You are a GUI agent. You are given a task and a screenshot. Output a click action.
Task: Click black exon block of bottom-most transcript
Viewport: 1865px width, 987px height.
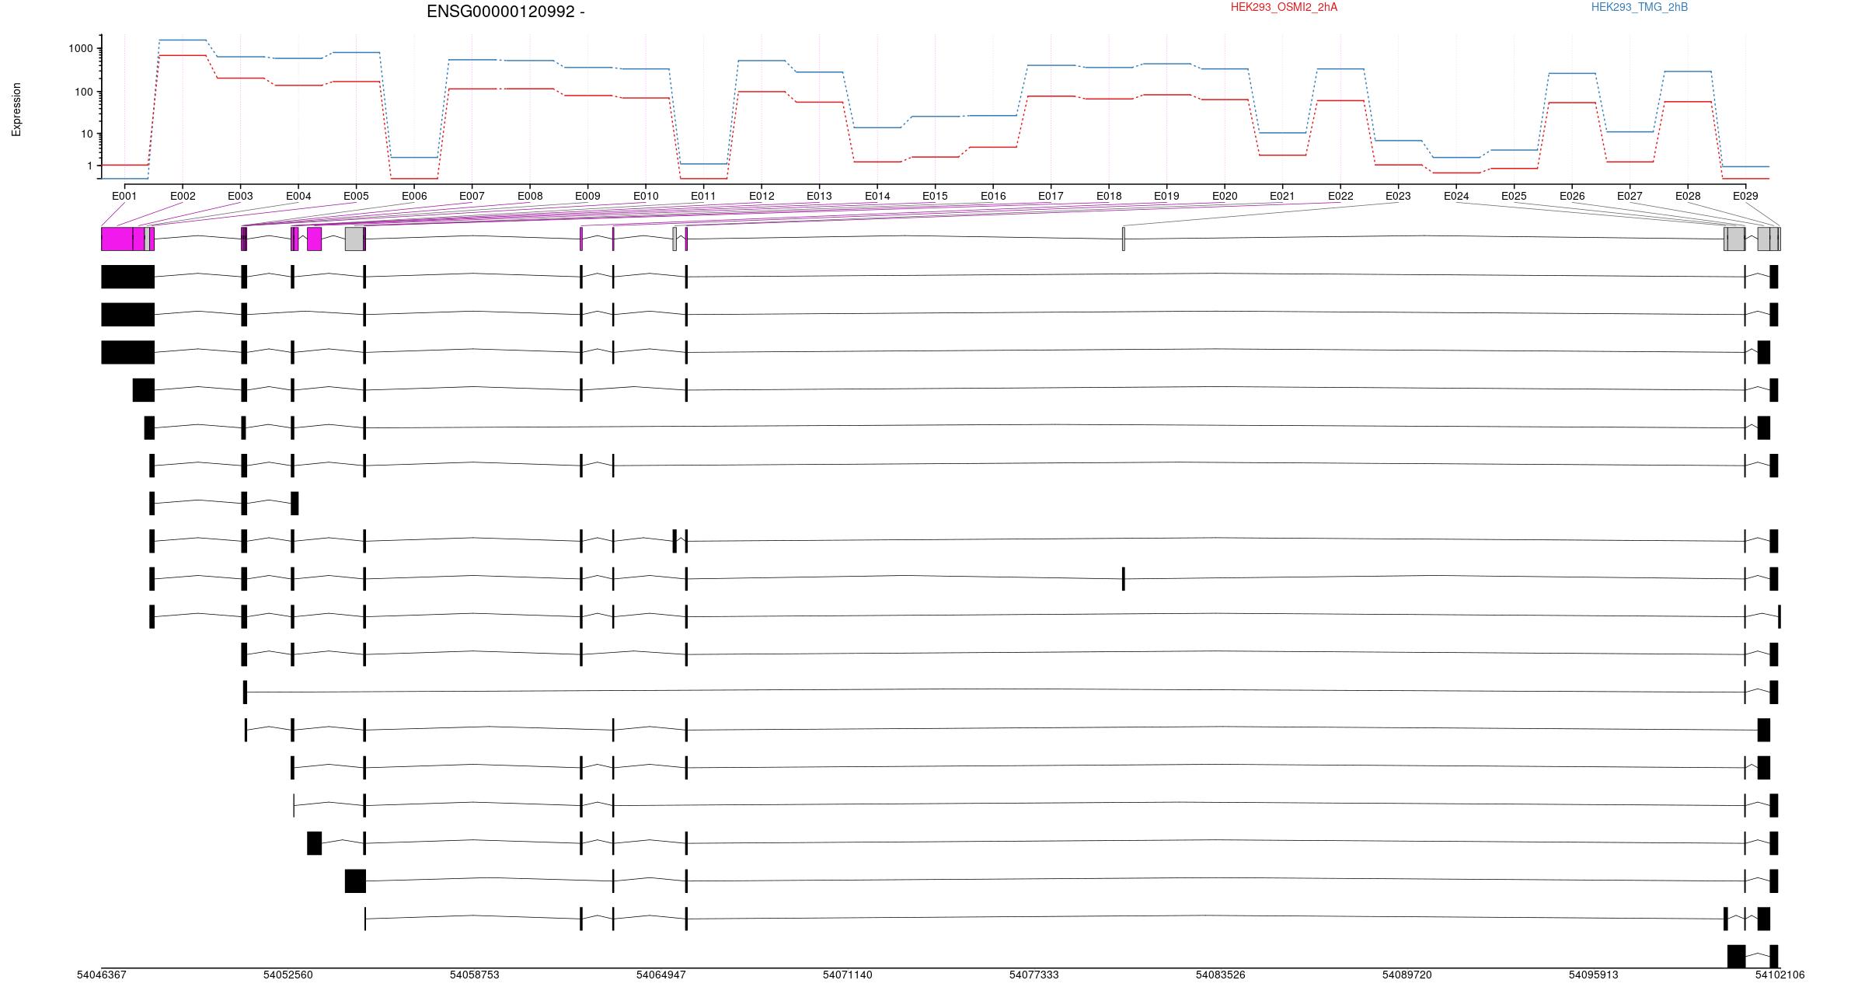[x=1736, y=957]
